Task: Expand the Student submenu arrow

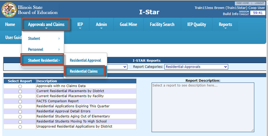Action: pos(59,39)
